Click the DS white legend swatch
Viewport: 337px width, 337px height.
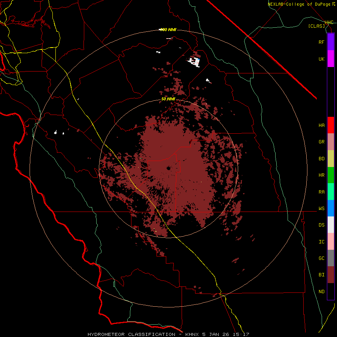tap(331, 225)
